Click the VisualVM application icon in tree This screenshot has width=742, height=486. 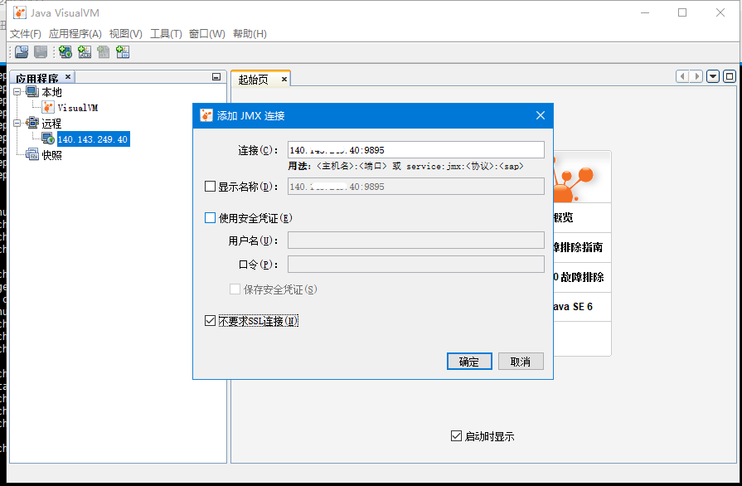(48, 108)
